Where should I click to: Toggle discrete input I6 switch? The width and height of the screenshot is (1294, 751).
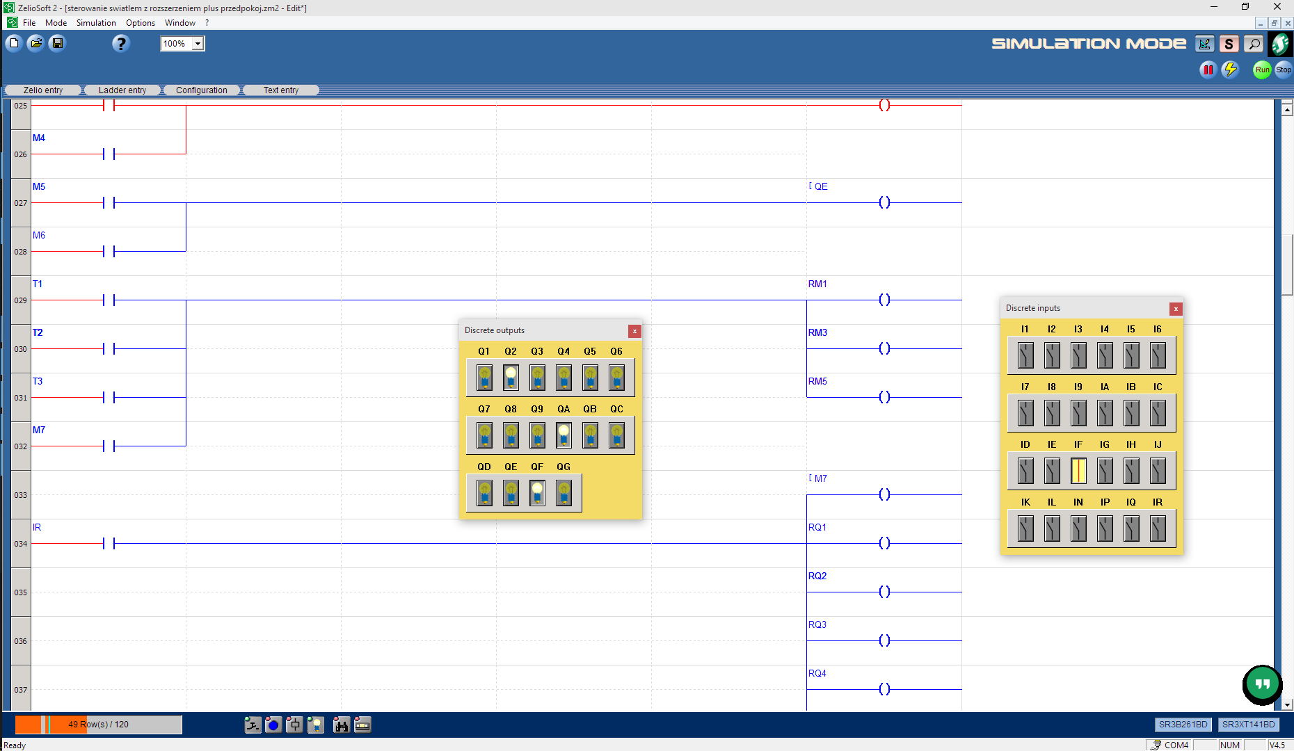(1158, 355)
